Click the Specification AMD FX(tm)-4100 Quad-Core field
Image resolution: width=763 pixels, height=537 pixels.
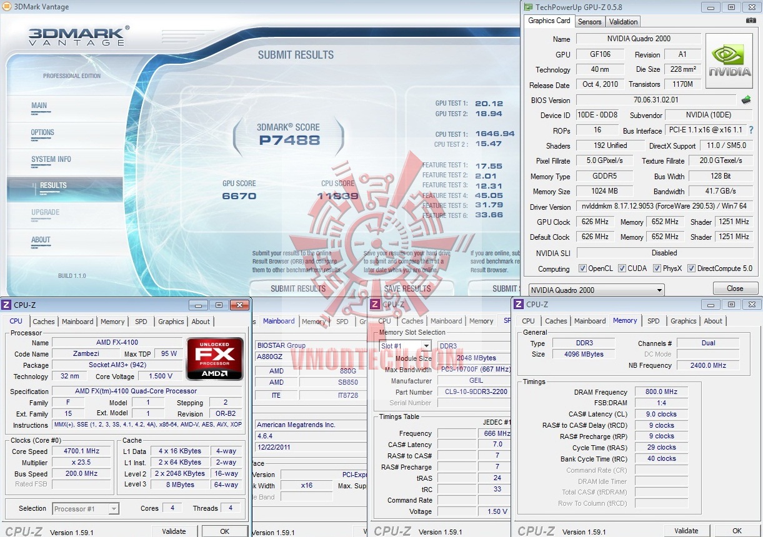147,392
